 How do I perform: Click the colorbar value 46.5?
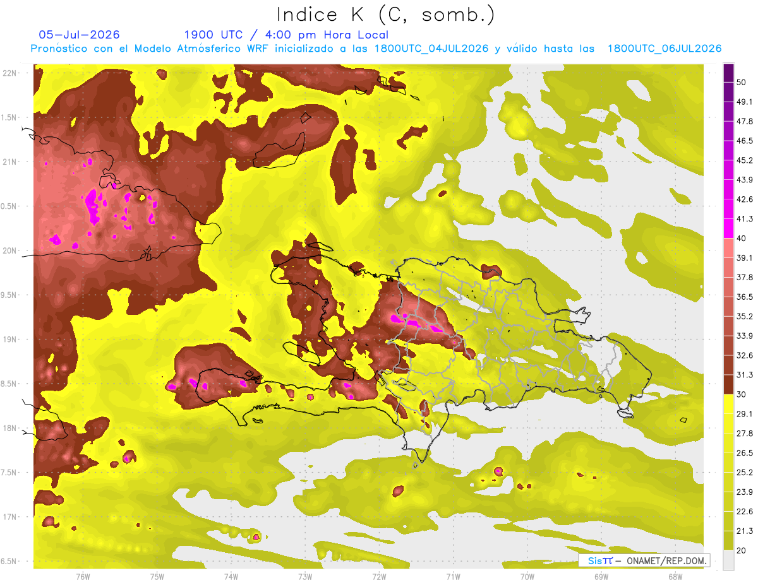tap(745, 141)
